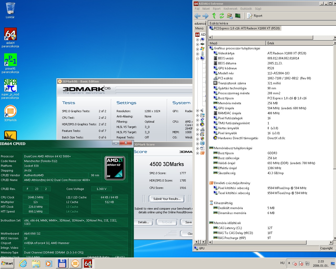Open the users icon in AIDA64 toolbar
Viewport: 336px width, 269px height.
tap(230, 16)
